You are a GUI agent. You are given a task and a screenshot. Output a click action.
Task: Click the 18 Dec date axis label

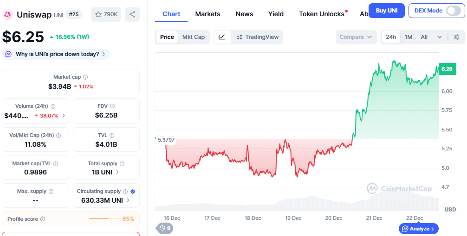(253, 218)
